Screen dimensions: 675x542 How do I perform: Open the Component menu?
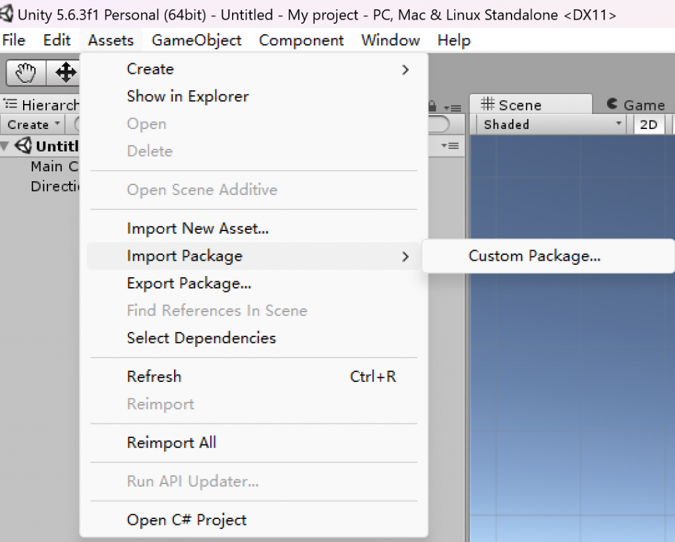coord(301,40)
